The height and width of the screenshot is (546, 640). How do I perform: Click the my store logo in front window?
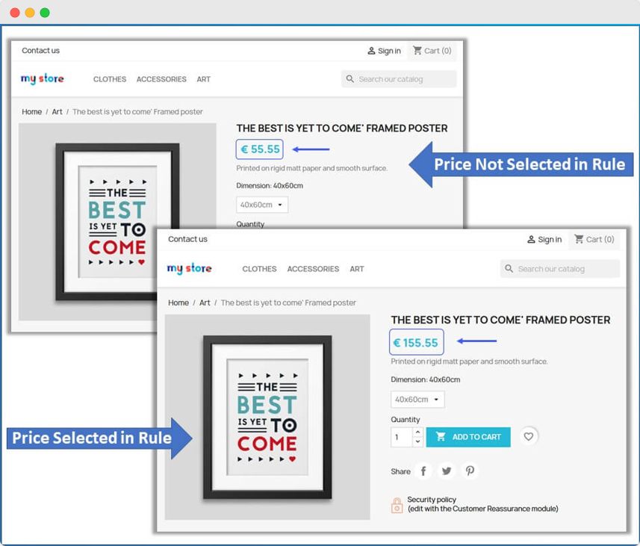[189, 268]
